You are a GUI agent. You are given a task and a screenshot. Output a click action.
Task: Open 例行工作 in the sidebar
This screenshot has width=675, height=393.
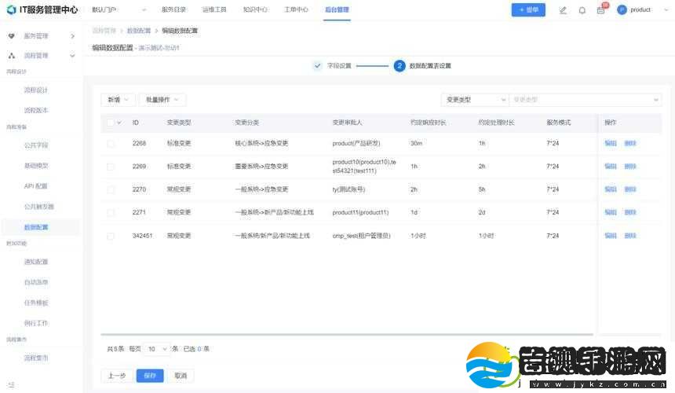[x=36, y=323]
